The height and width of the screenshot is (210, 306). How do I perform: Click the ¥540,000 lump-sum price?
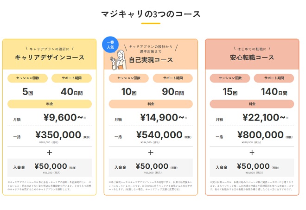pos(159,135)
